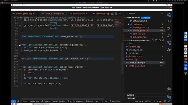Click 1 unsaved badge in Open Editors
This screenshot has height=105, width=188.
click(x=145, y=18)
